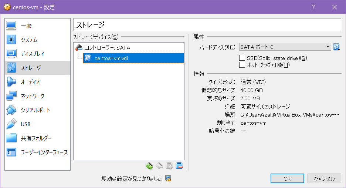Enable the ホットプラグ可能 checkbox

tap(242, 65)
